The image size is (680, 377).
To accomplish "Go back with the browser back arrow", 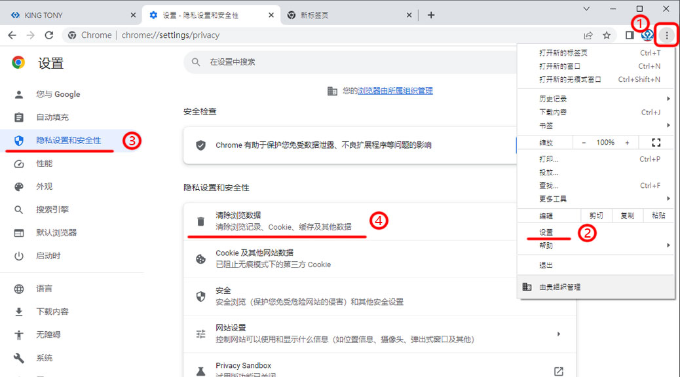I will pyautogui.click(x=12, y=35).
